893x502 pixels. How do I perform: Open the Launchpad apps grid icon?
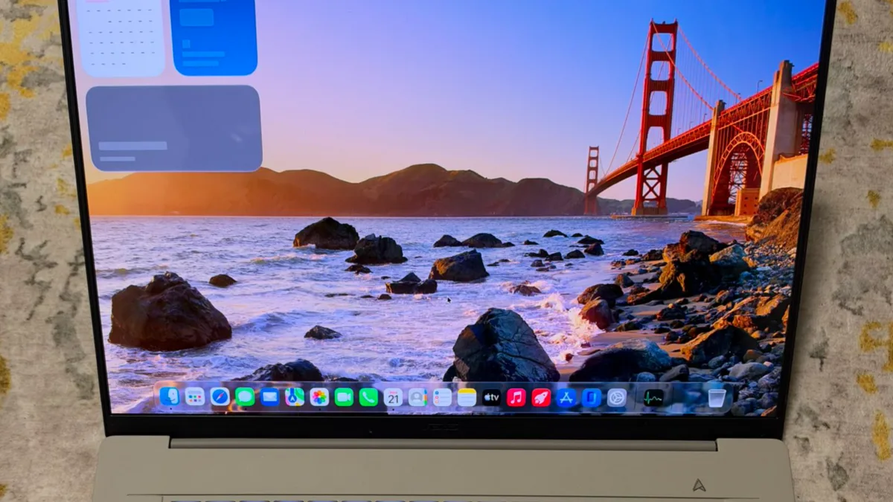coord(195,396)
